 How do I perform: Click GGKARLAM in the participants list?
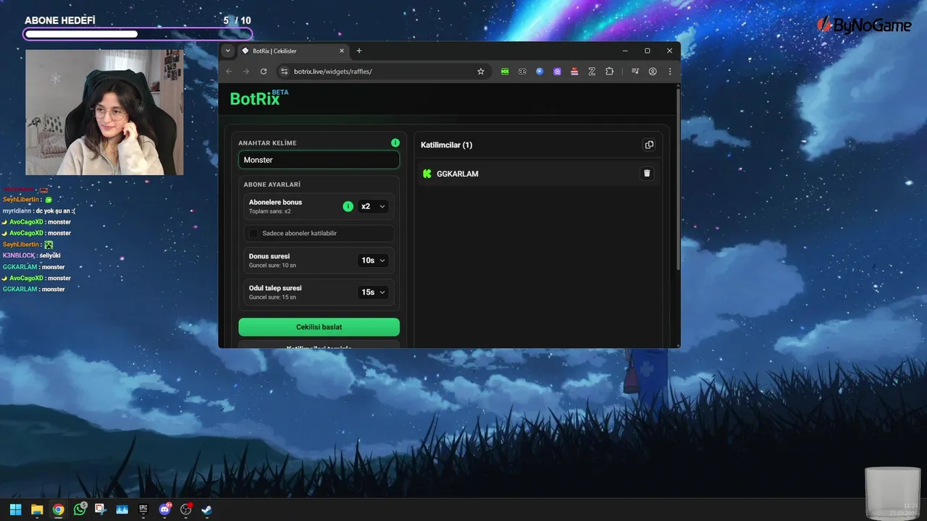457,174
